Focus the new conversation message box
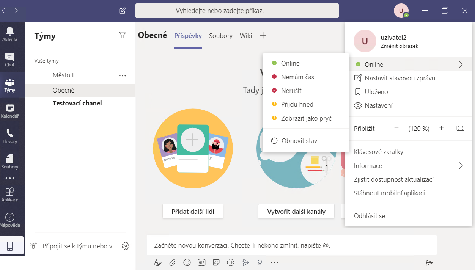The width and height of the screenshot is (475, 270). point(292,245)
